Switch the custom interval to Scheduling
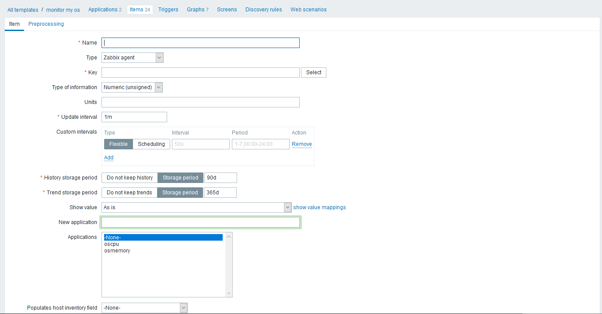The image size is (602, 314). [151, 144]
